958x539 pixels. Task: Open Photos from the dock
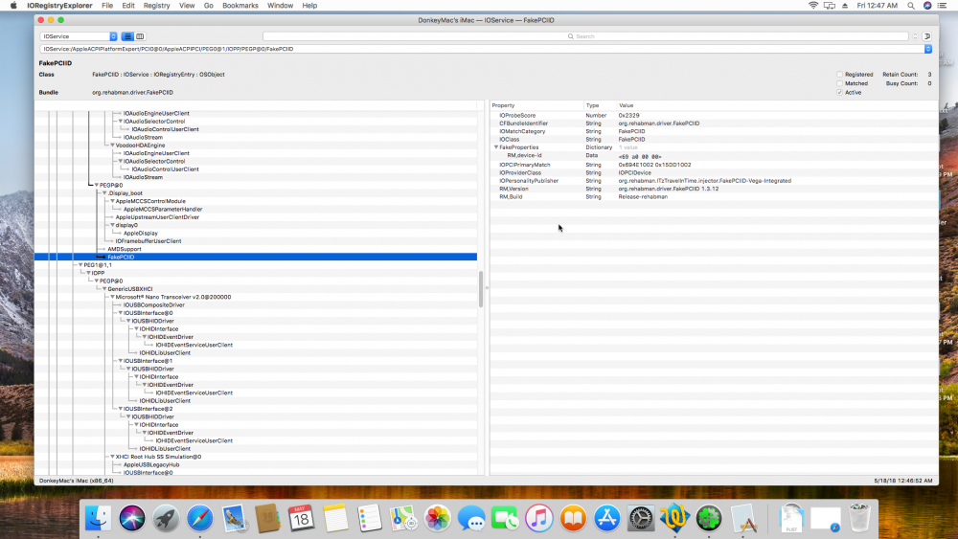(x=438, y=518)
